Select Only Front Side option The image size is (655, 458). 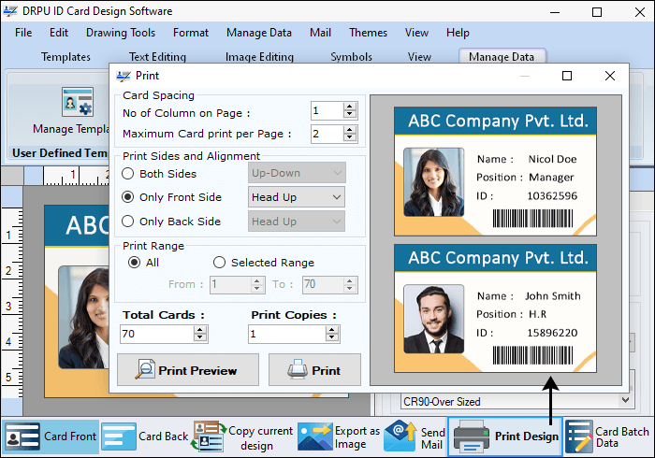128,197
